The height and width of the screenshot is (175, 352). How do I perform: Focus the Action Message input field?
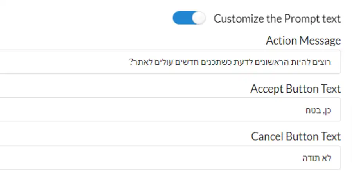pyautogui.click(x=170, y=62)
